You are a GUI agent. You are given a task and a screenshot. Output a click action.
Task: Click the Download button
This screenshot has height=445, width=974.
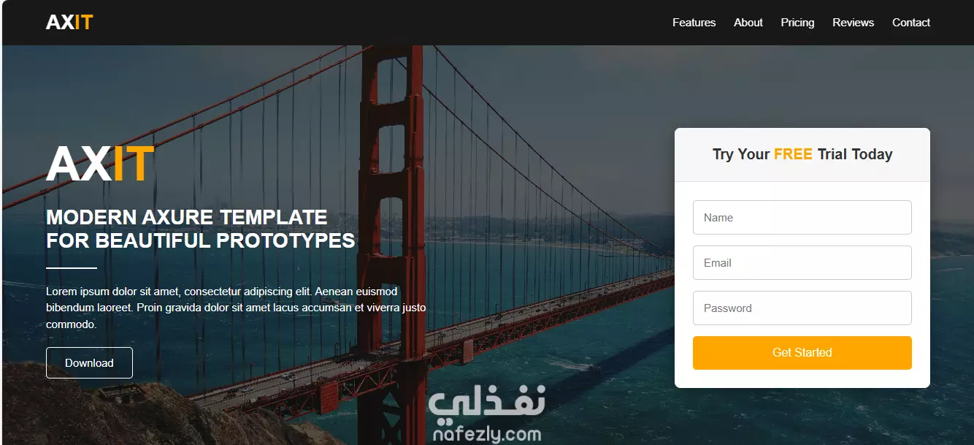coord(89,363)
